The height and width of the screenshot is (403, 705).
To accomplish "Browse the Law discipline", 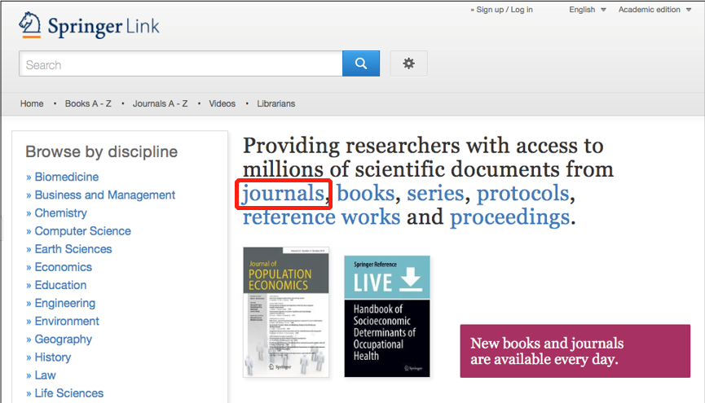I will point(46,375).
